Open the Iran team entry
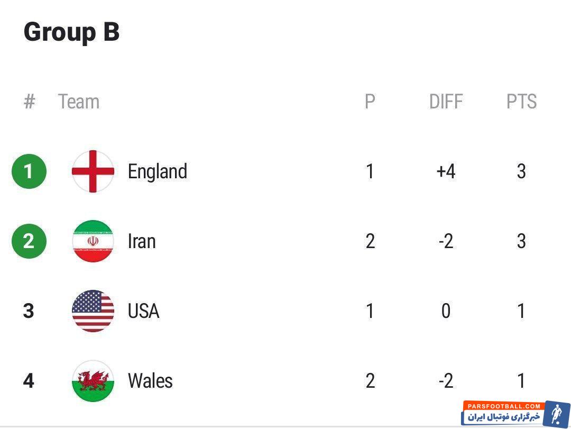 tap(142, 241)
